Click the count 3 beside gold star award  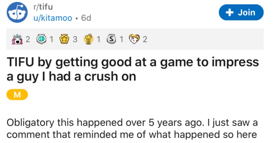[75, 40]
